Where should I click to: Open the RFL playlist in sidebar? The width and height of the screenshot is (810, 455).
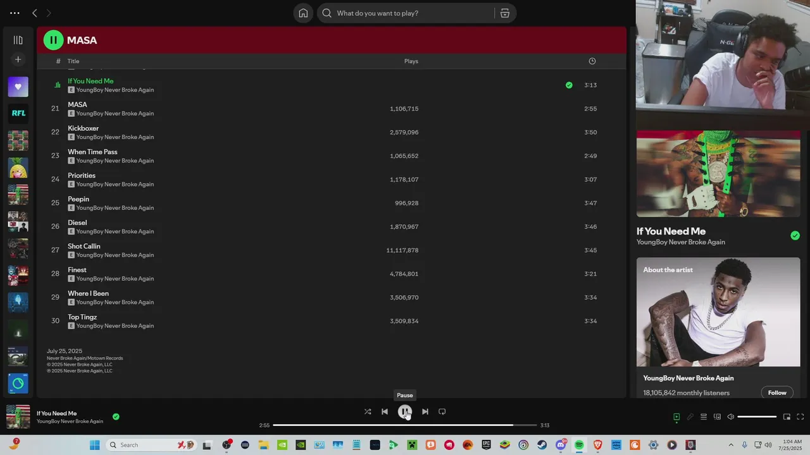point(18,113)
